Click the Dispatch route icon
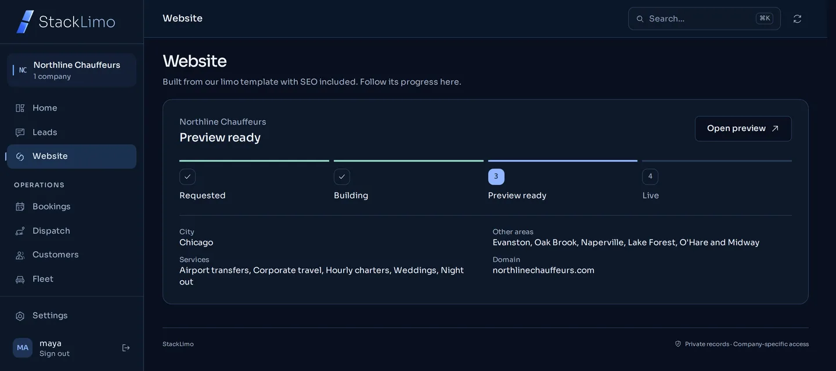 click(x=20, y=231)
